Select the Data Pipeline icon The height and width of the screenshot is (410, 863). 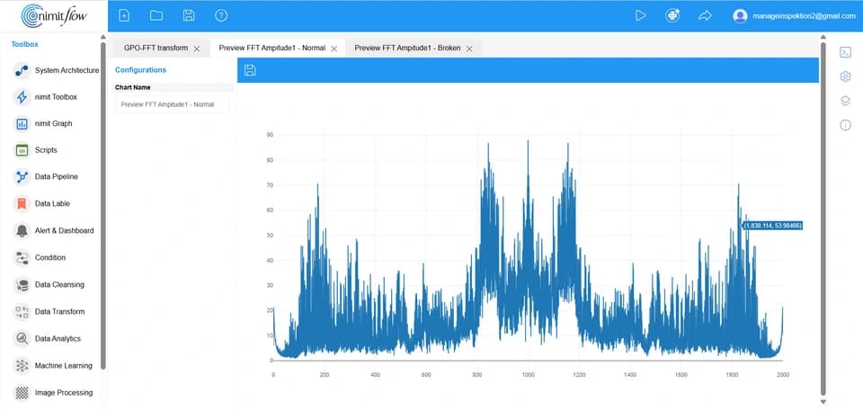(22, 176)
